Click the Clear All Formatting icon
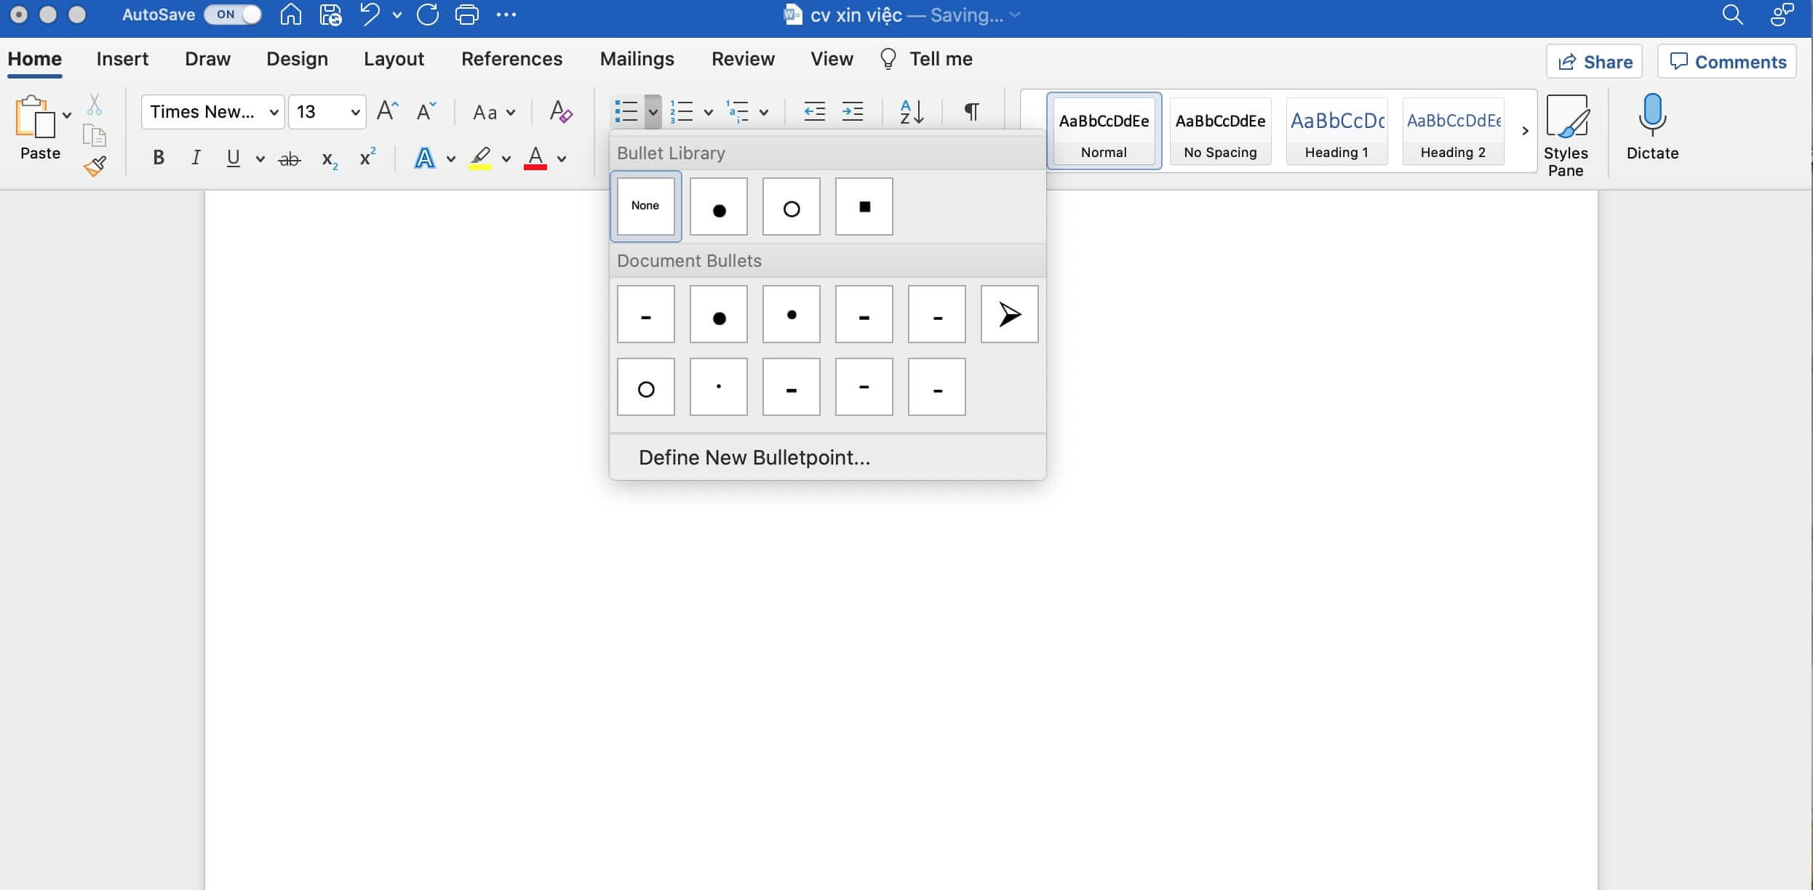The height and width of the screenshot is (890, 1813). [560, 112]
